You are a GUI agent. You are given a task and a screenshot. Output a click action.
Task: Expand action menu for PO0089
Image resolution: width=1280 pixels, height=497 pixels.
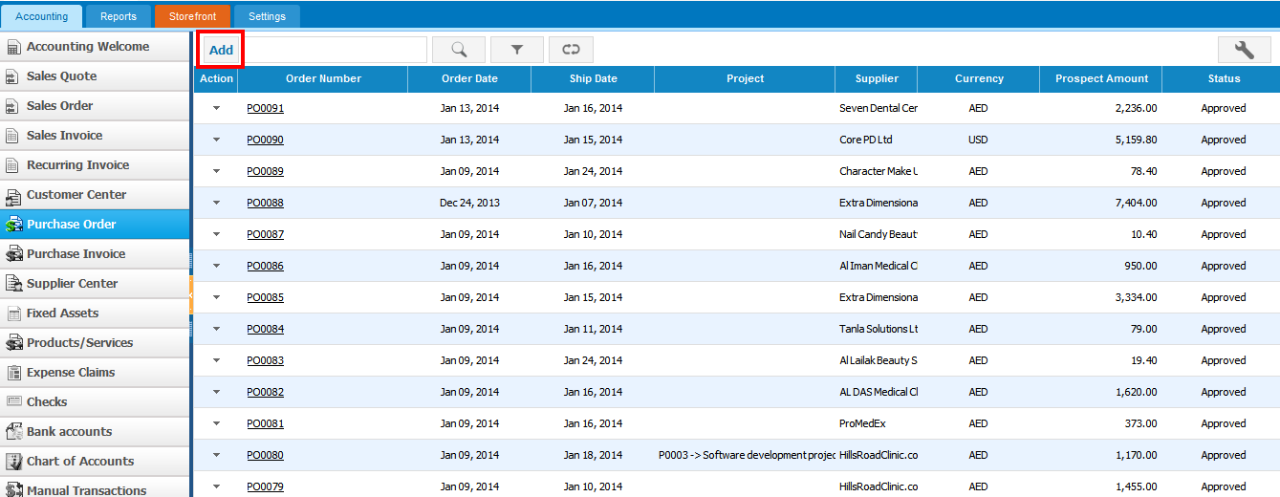click(216, 171)
